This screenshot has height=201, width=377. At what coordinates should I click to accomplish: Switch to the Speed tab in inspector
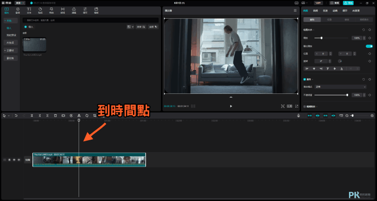[x=326, y=11]
